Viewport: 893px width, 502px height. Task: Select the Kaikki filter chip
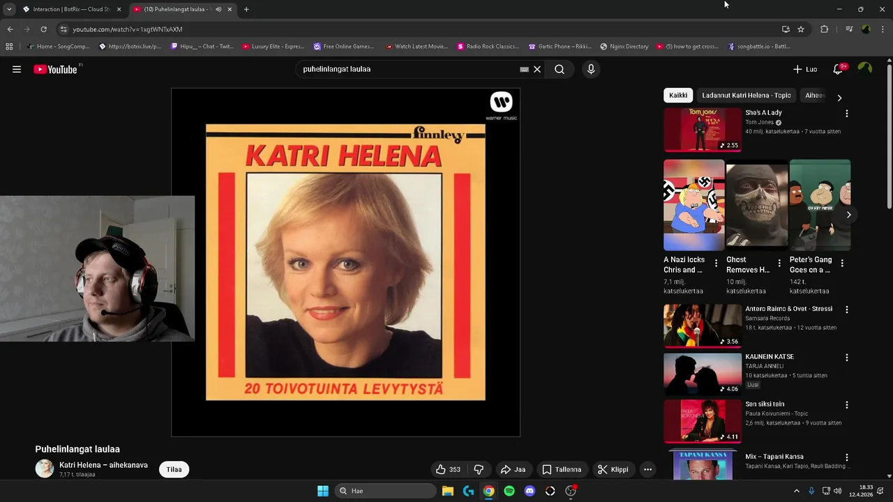coord(678,96)
